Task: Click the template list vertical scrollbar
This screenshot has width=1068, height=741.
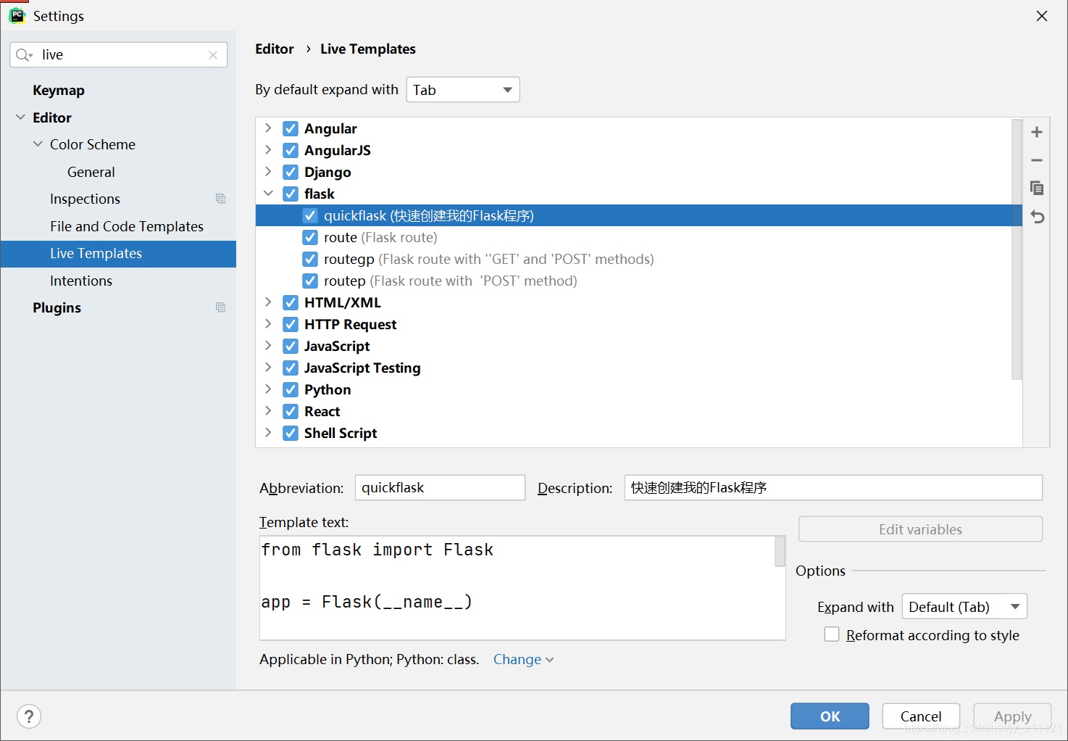Action: pyautogui.click(x=1017, y=249)
